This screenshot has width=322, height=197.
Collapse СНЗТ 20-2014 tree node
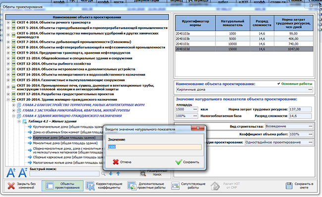tap(8, 100)
